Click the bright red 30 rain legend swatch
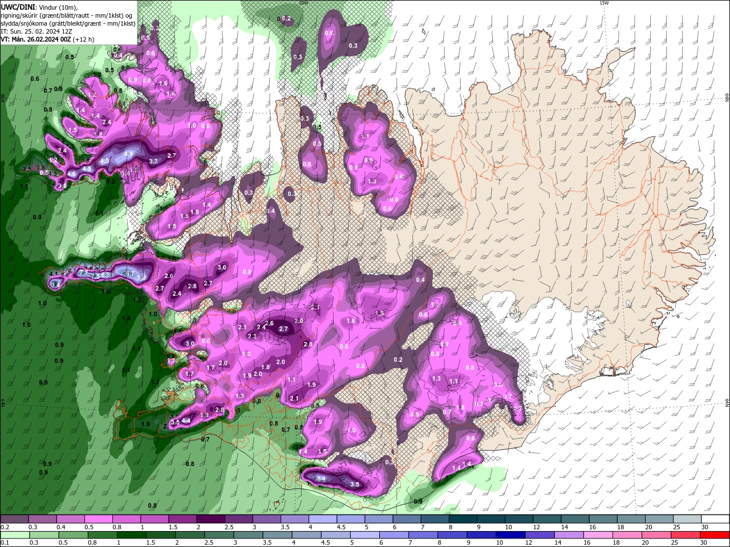The height and width of the screenshot is (547, 730). pos(715,535)
